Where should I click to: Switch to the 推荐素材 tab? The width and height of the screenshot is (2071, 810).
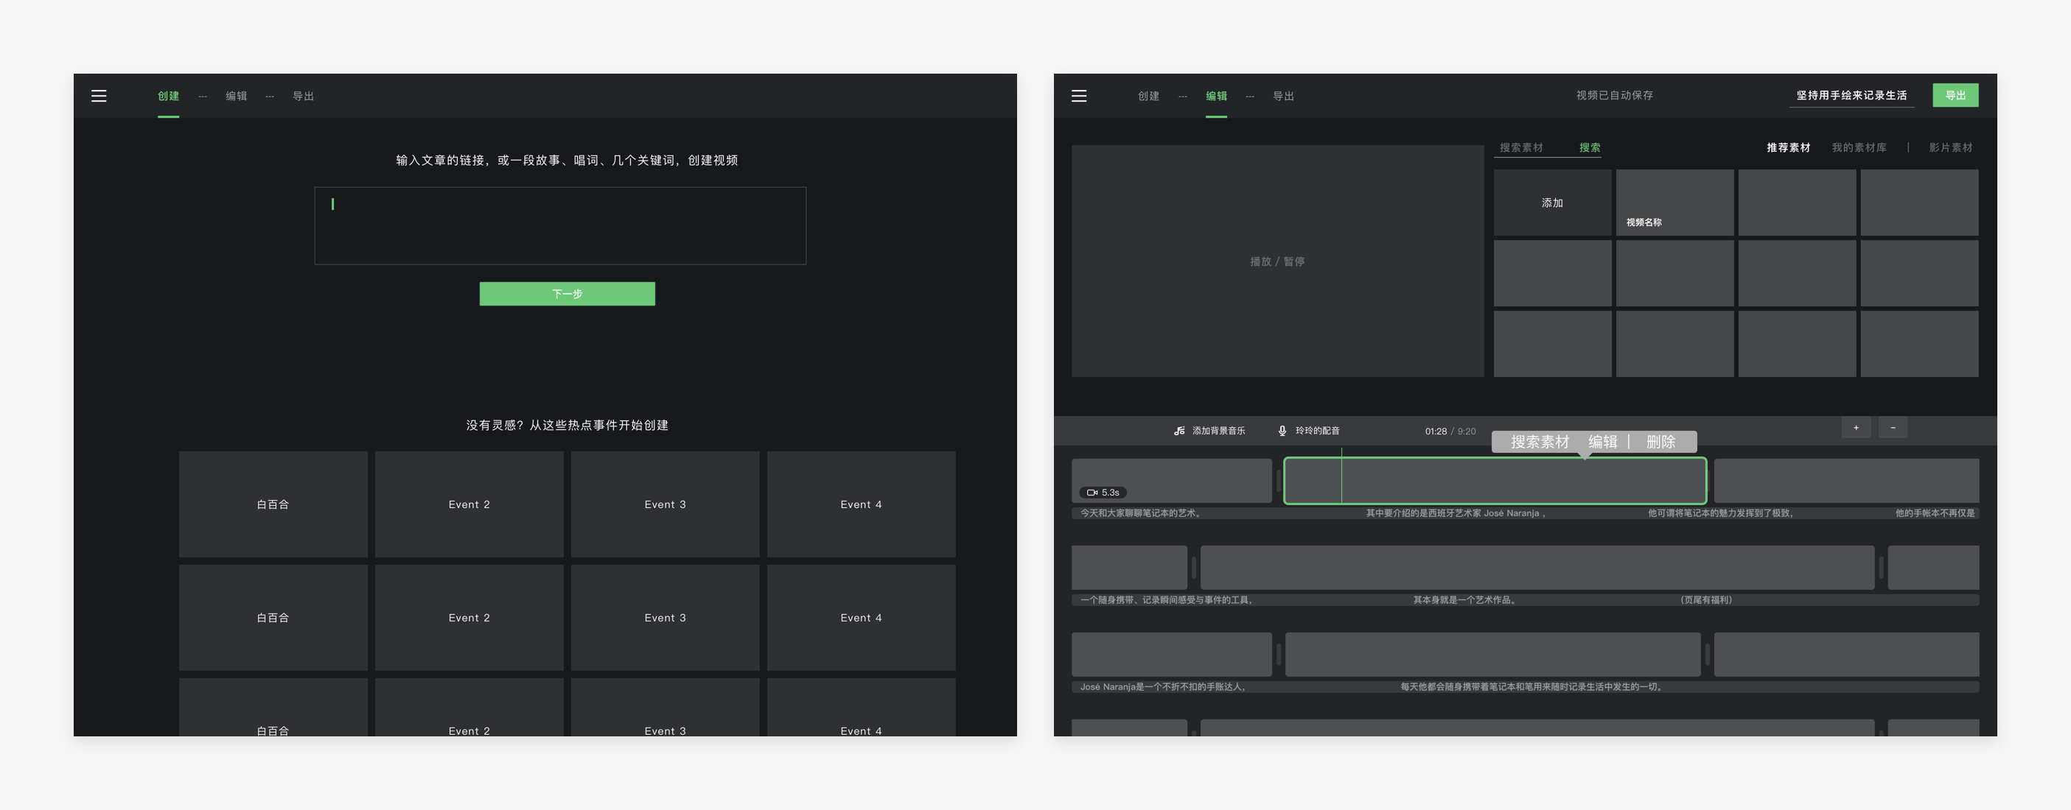(1787, 148)
